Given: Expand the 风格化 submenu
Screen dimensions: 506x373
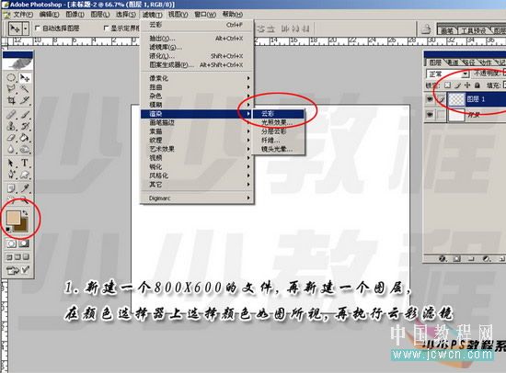Looking at the screenshot, I should click(197, 175).
